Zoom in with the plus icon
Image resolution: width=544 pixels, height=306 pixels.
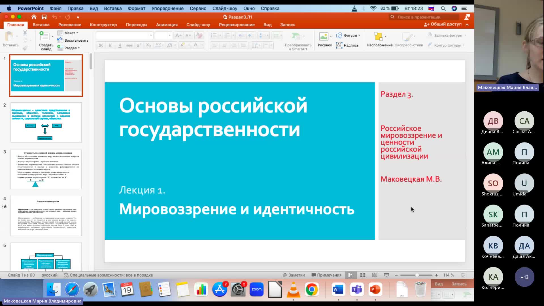click(x=436, y=275)
